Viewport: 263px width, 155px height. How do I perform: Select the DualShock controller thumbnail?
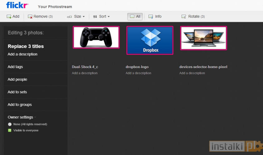click(x=96, y=37)
